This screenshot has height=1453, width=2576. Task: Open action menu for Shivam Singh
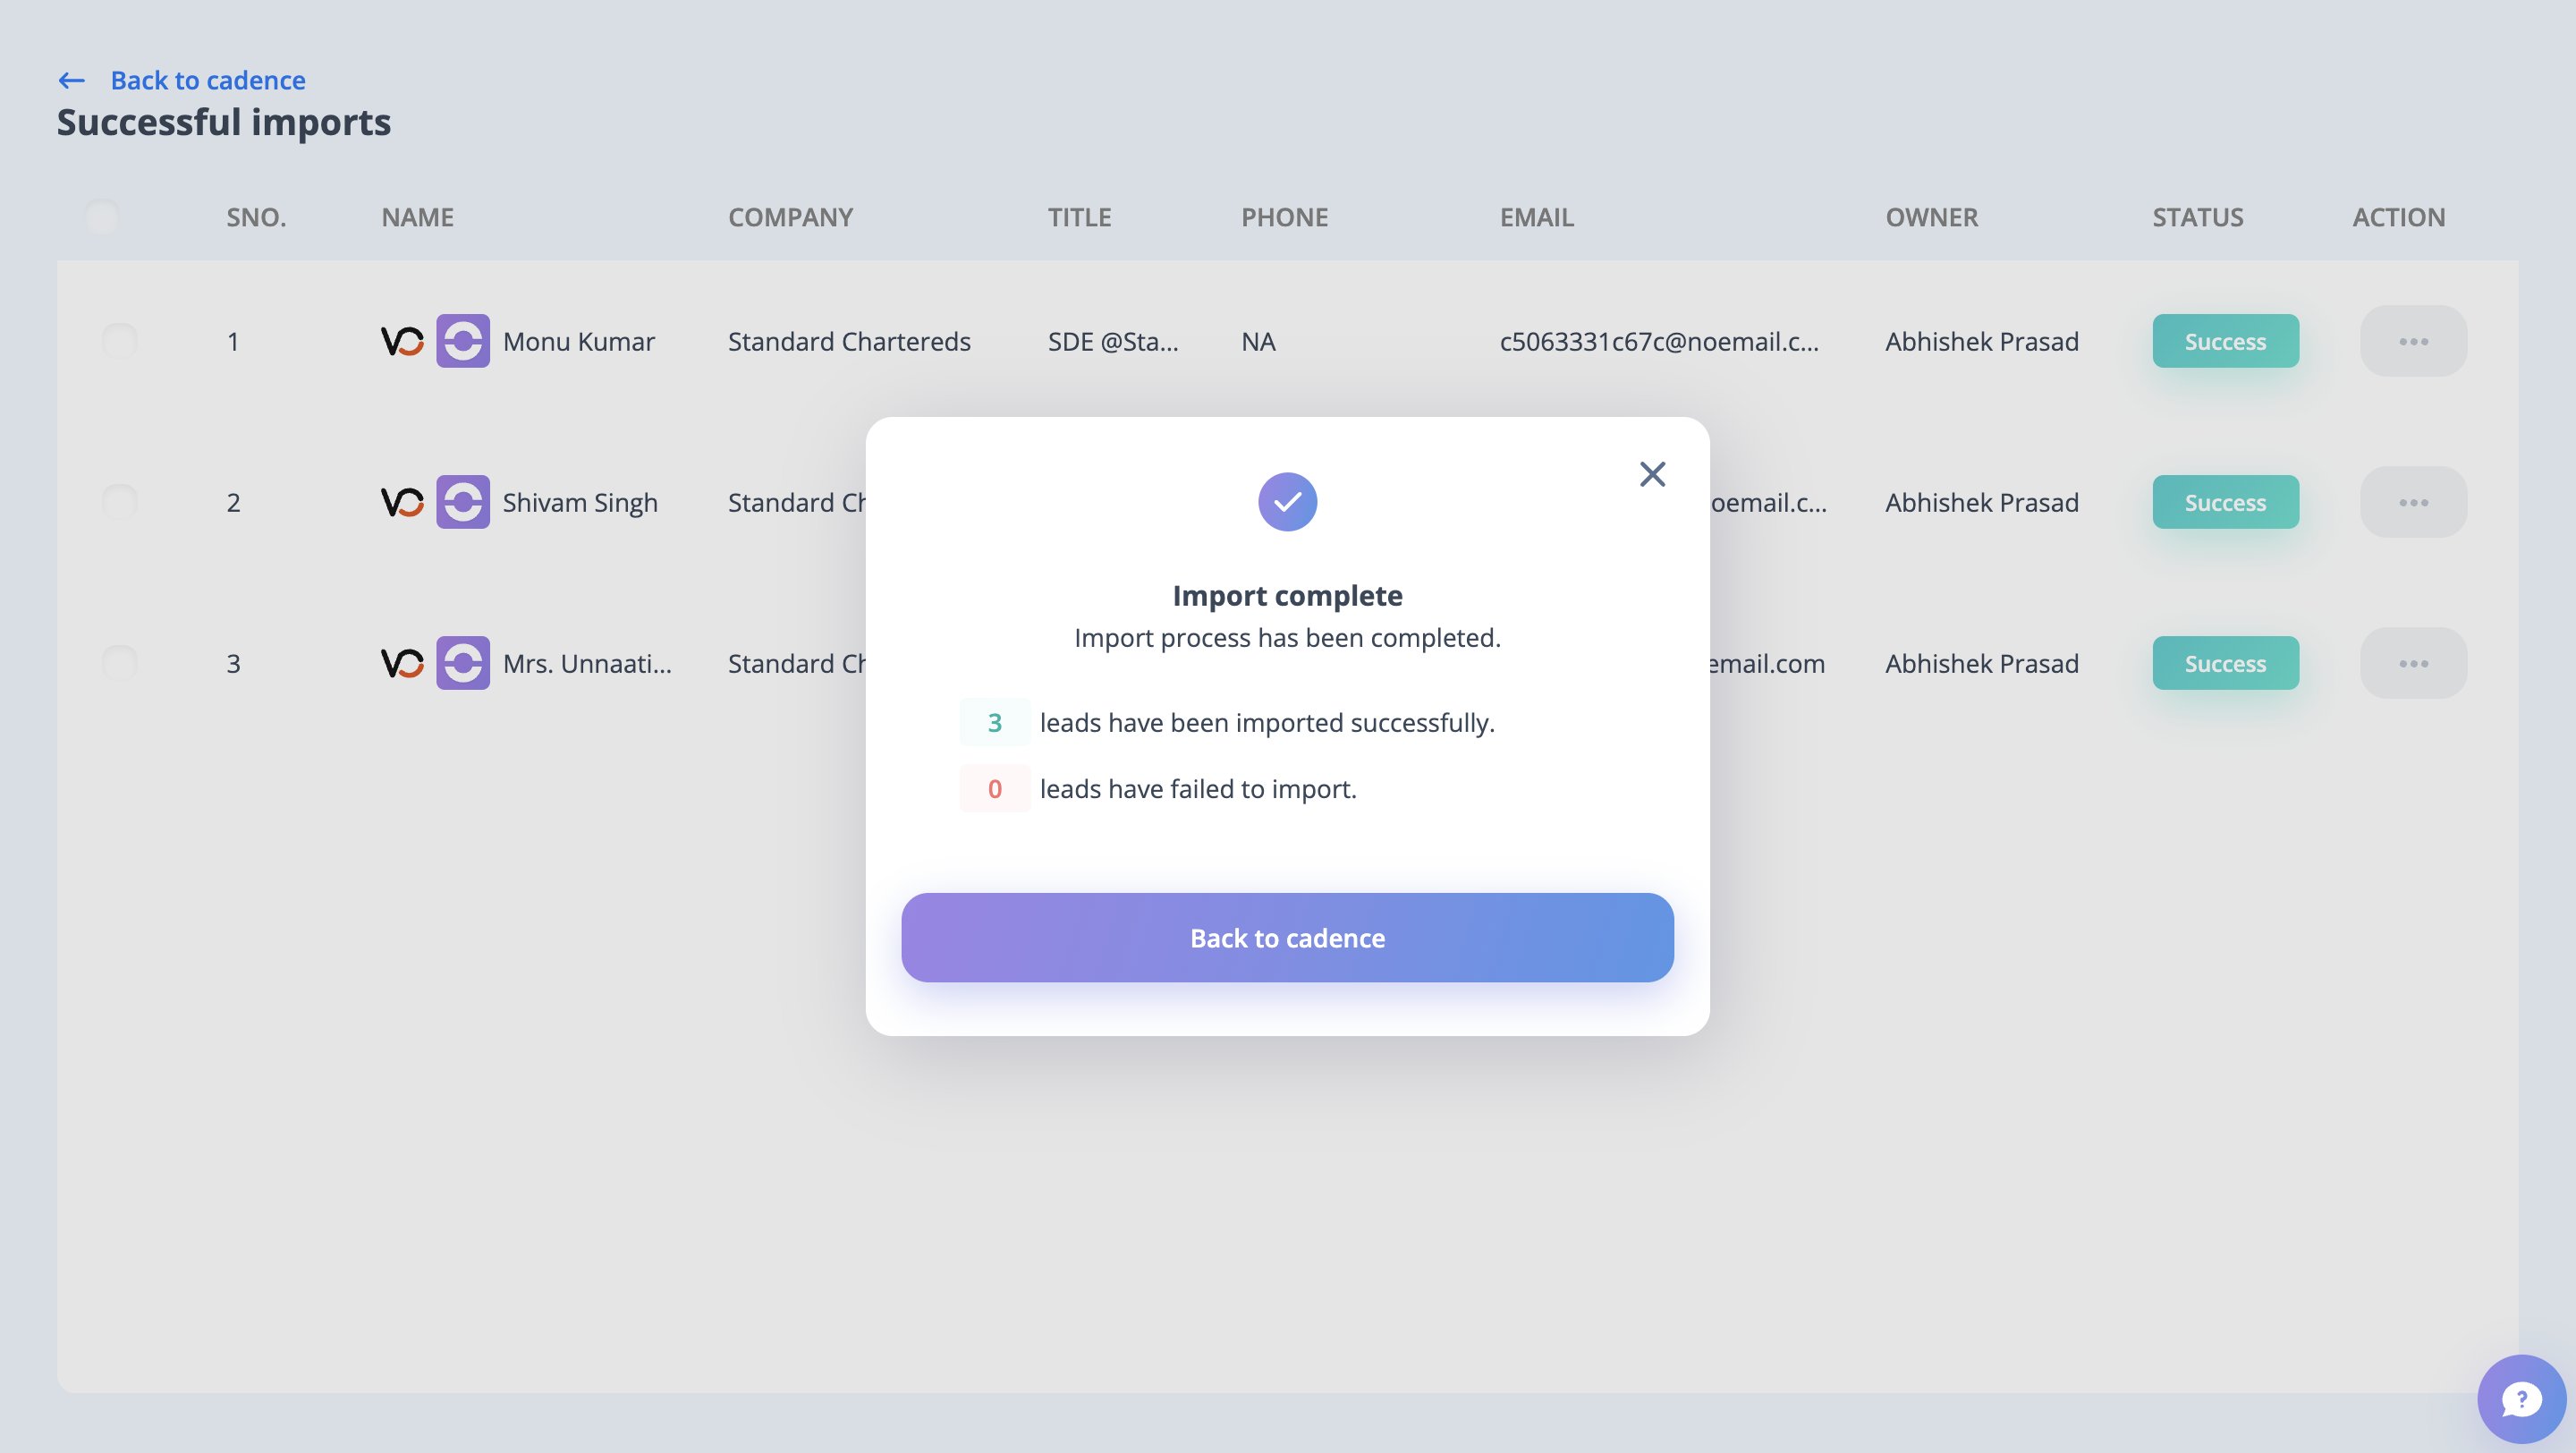2413,502
